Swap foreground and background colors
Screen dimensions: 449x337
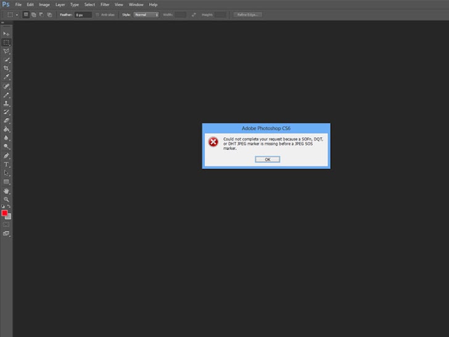point(9,206)
